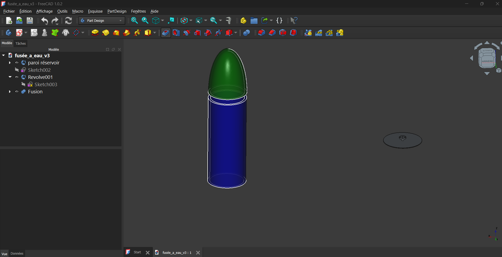
Task: Activate the Pocket tool
Action: point(166,33)
